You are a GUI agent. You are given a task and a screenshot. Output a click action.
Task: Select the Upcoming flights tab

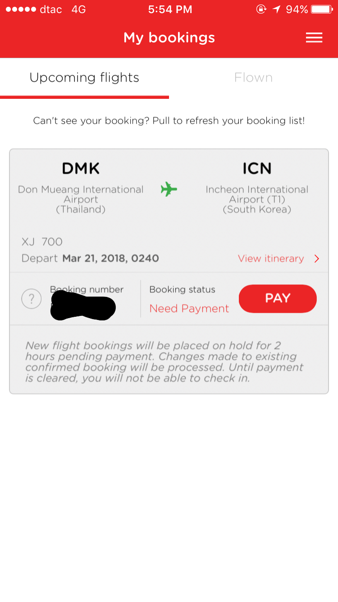[x=84, y=78]
